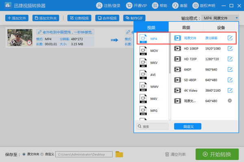Rename the source video title field
Screen dimensions: 244x162
pyautogui.click(x=65, y=32)
